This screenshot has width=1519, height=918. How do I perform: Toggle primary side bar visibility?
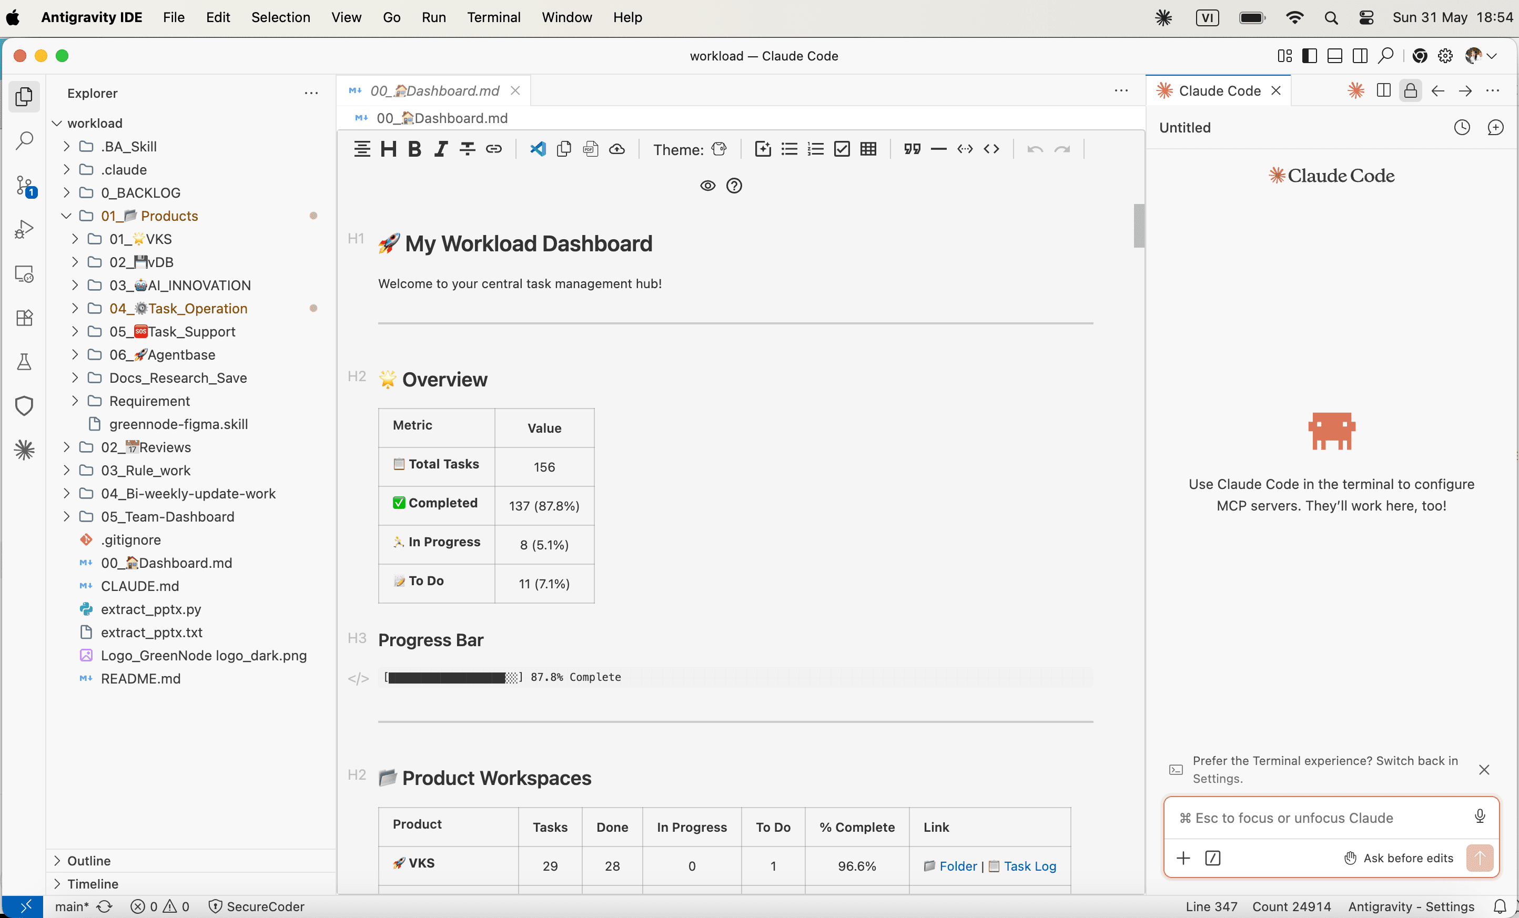point(1309,56)
